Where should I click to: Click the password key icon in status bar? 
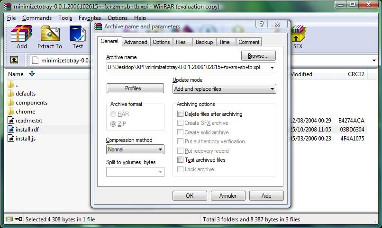(x=18, y=219)
